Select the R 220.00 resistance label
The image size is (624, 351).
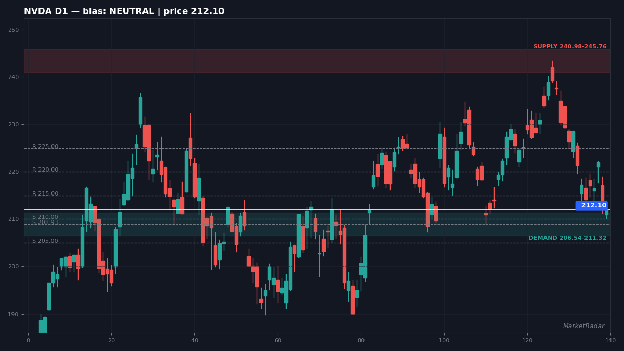[45, 170]
